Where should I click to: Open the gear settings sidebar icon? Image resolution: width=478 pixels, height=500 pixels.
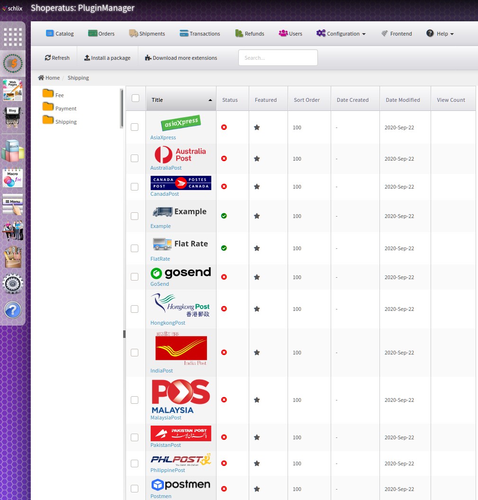click(13, 283)
